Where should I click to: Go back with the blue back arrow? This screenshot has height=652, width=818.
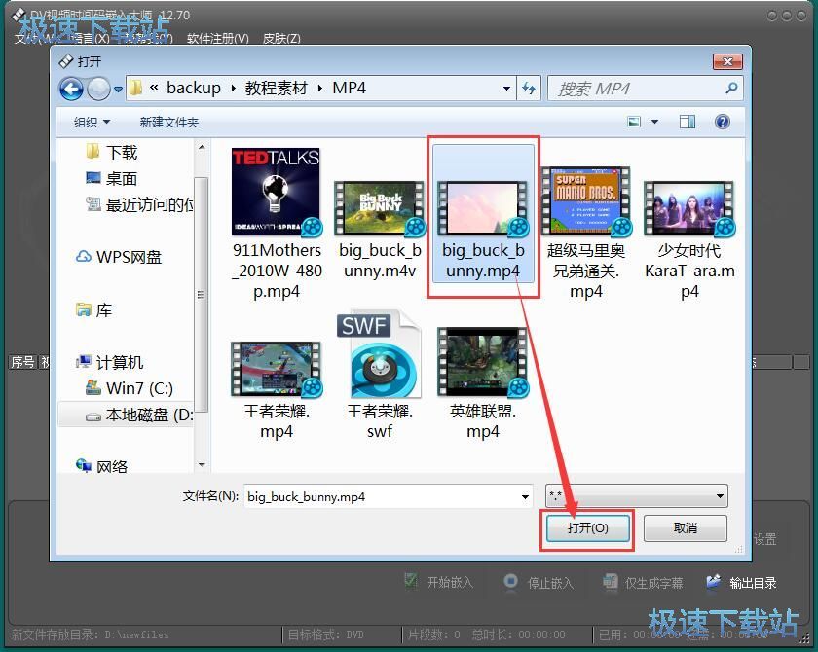[x=71, y=90]
